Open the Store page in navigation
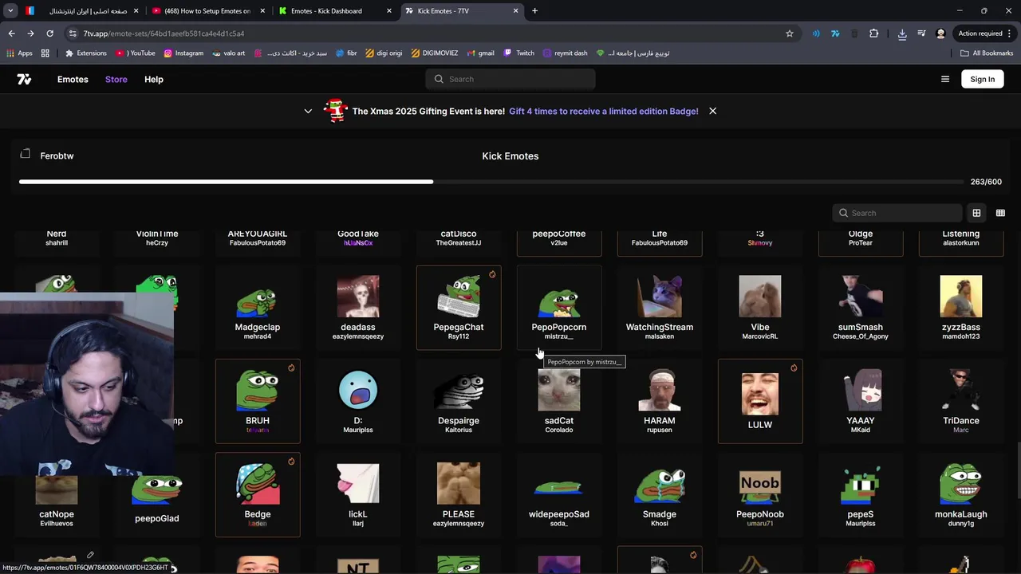1021x574 pixels. [x=116, y=79]
